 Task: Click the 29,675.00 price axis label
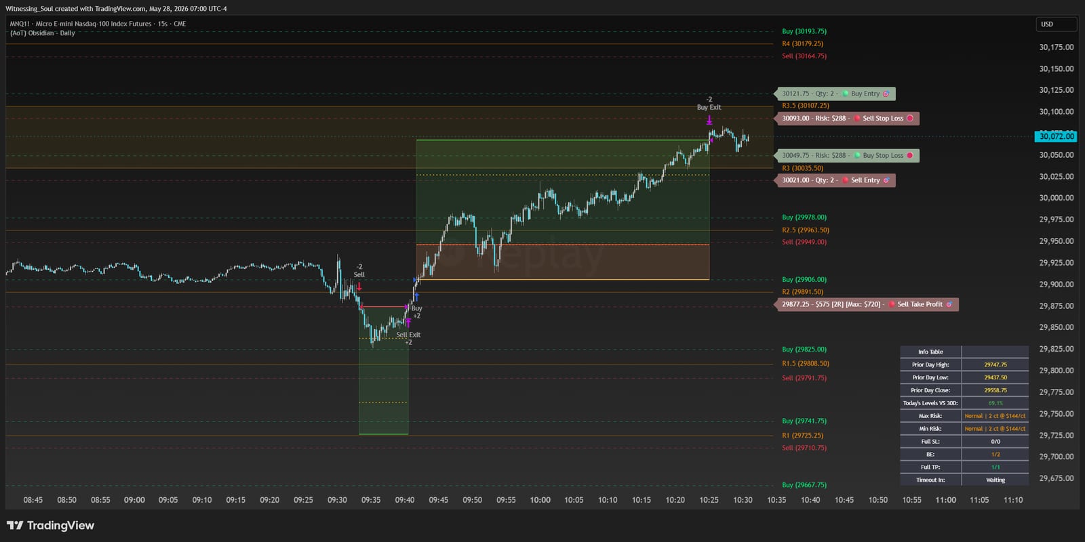click(x=1057, y=478)
